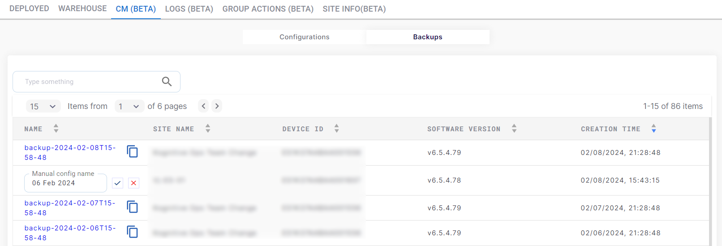
Task: Go to the next page arrow
Action: point(217,106)
